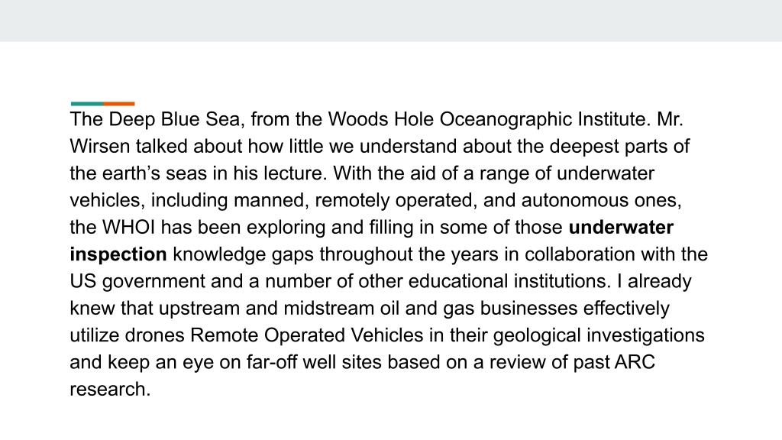Click the acronym 'ARC' near paragraph end
Image resolution: width=782 pixels, height=440 pixels.
635,362
